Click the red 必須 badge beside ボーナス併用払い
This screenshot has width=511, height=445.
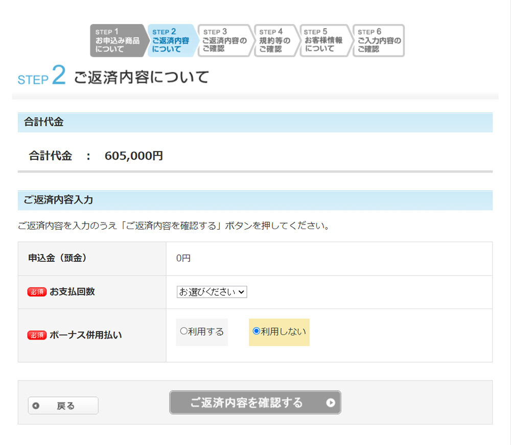37,336
